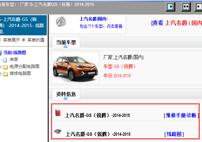
Task: Click 上汽名爵-GS（锐腾）-2014-2015 manual row title
Action: point(97,115)
